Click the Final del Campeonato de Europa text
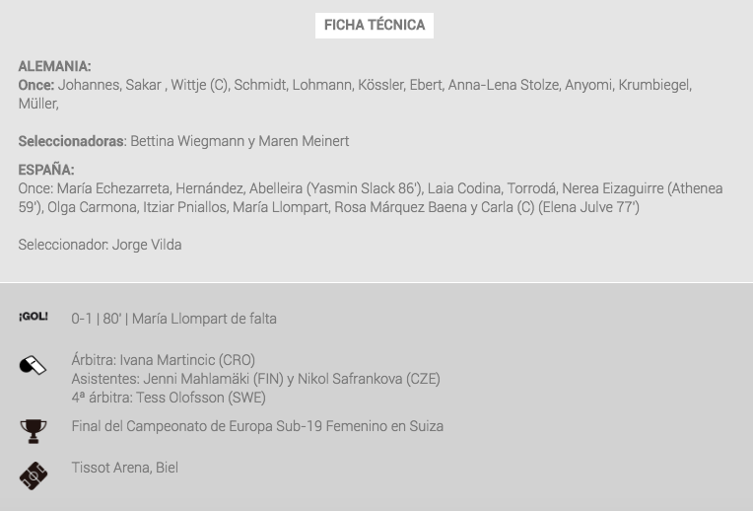The image size is (753, 511). (257, 426)
